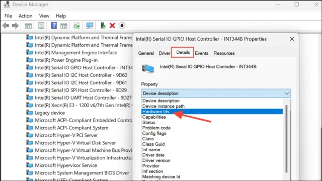
Task: Open the Property dropdown arrow
Action: (287, 94)
